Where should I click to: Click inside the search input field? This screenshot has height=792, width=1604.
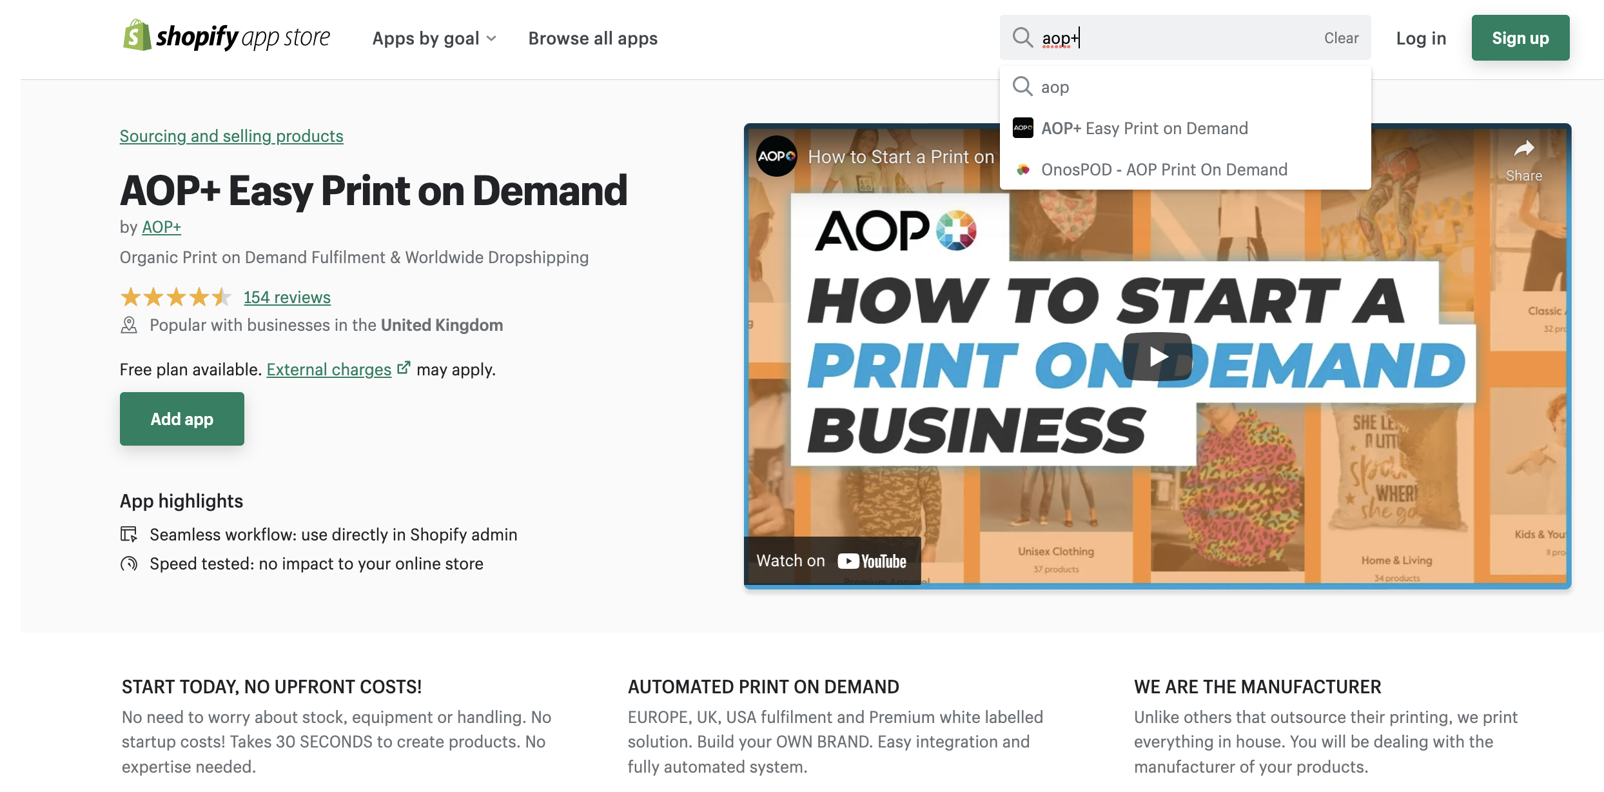(x=1160, y=37)
